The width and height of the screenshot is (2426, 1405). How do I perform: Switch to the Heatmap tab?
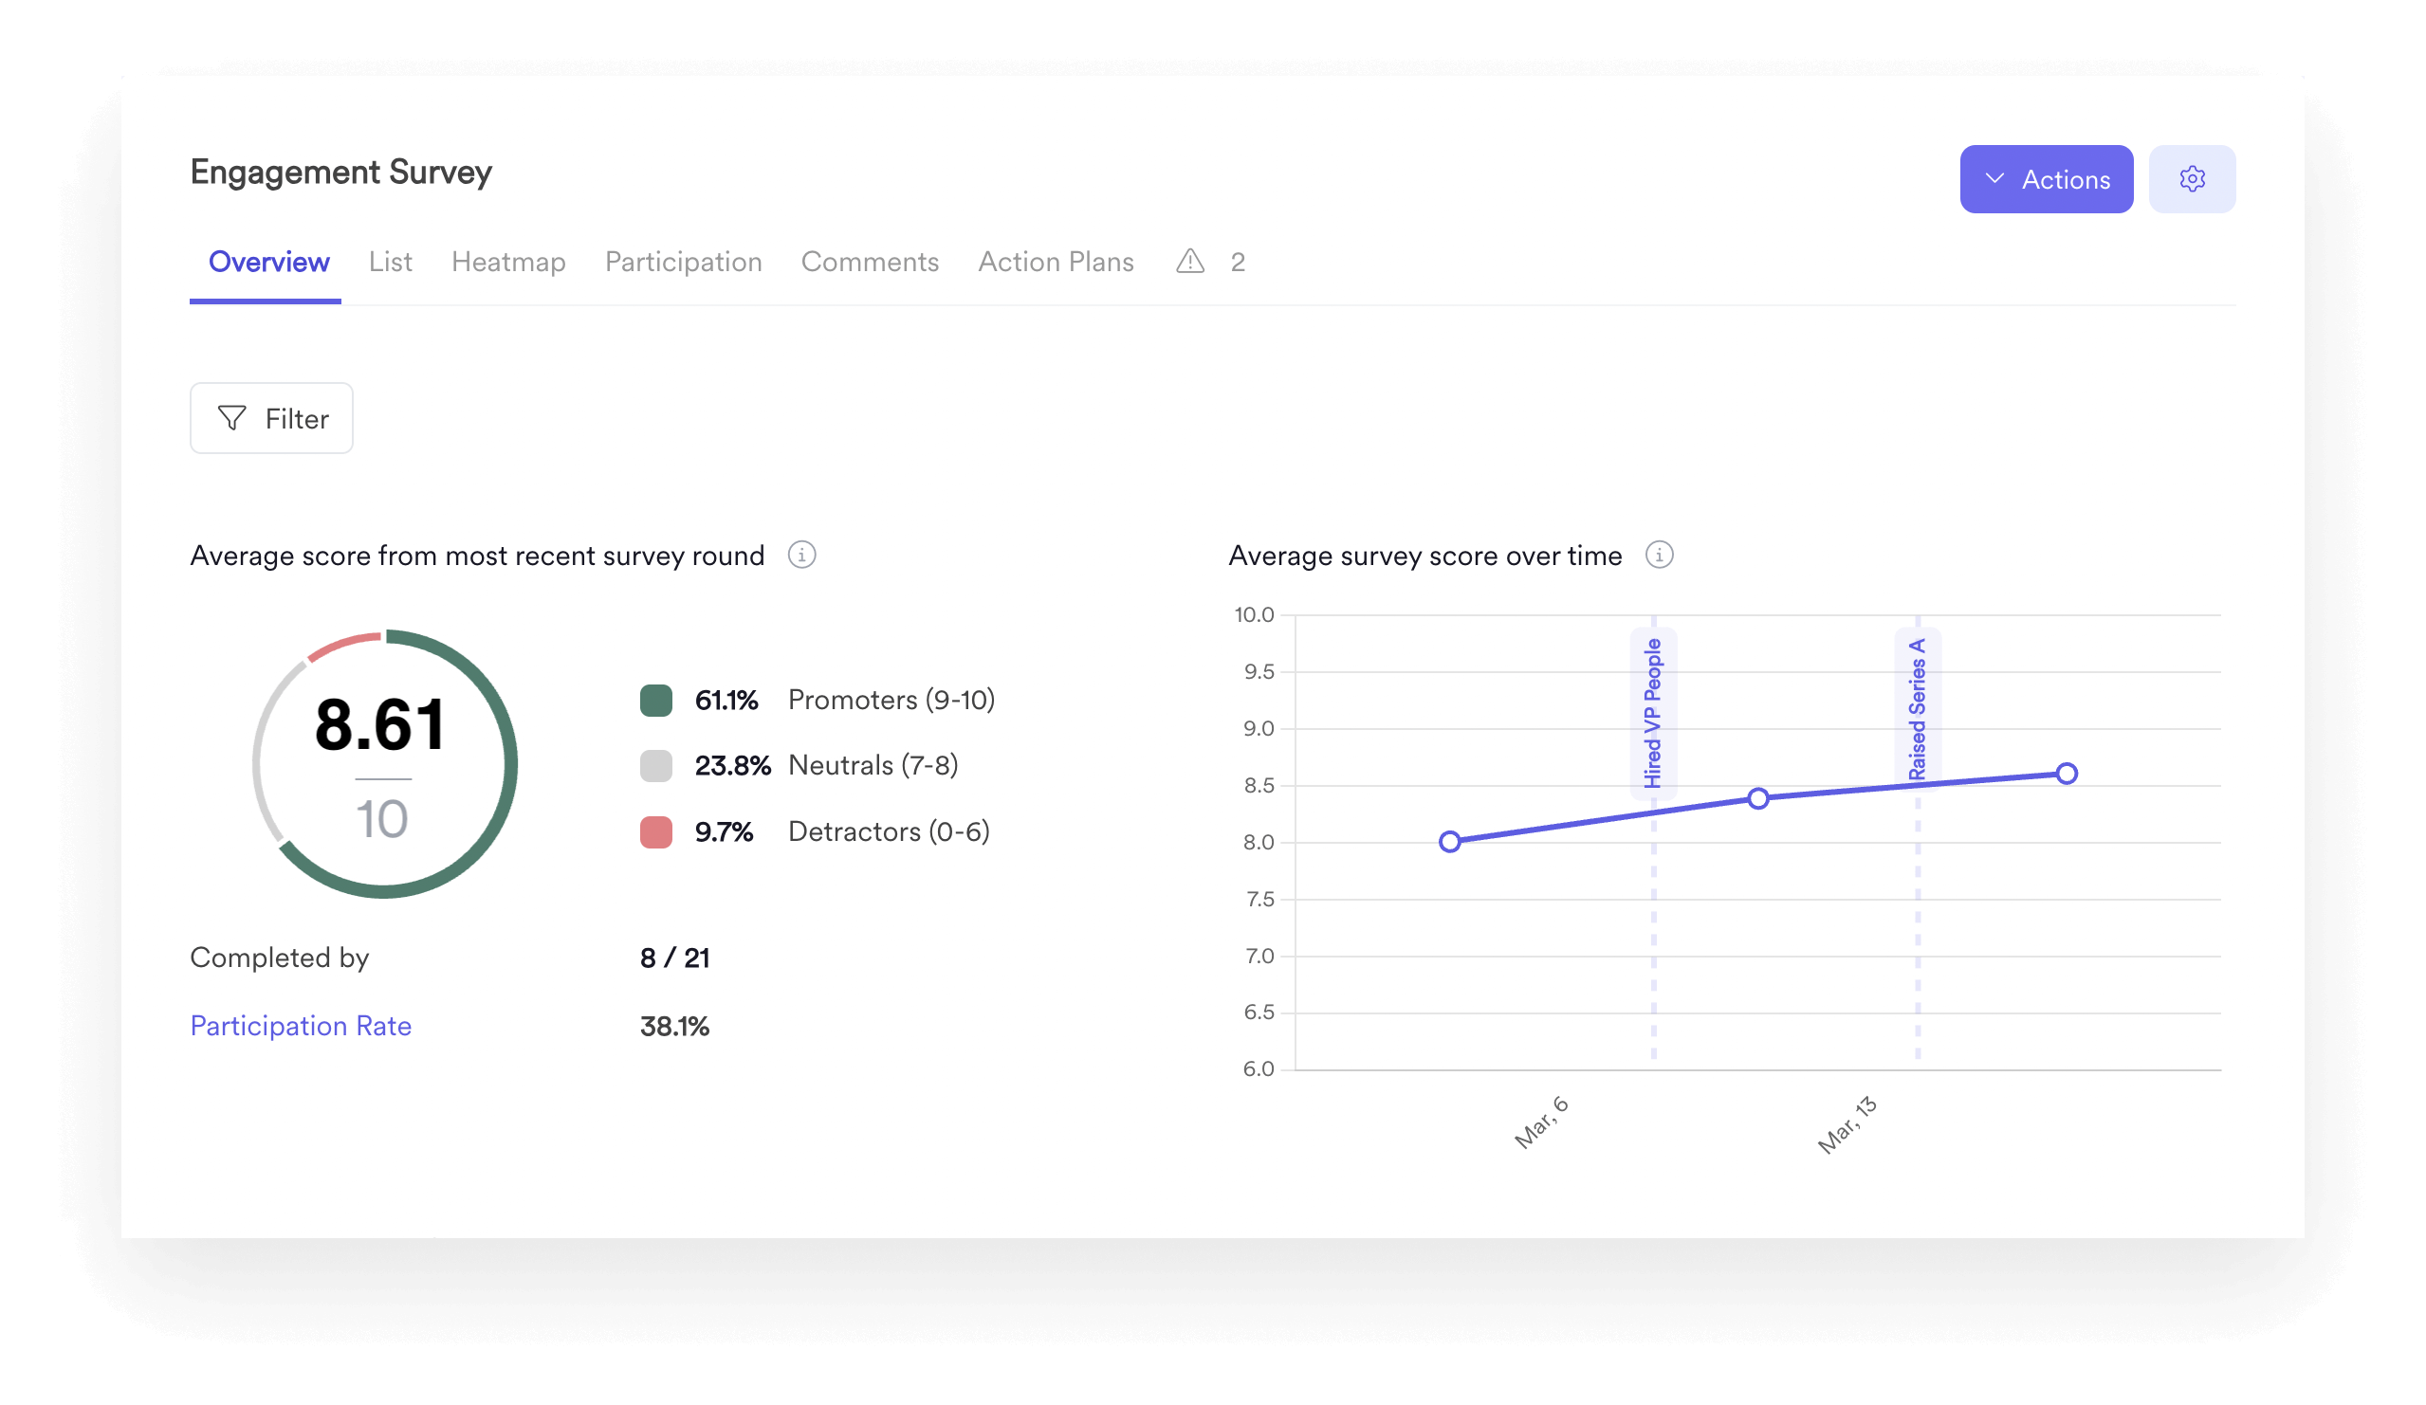(x=507, y=261)
